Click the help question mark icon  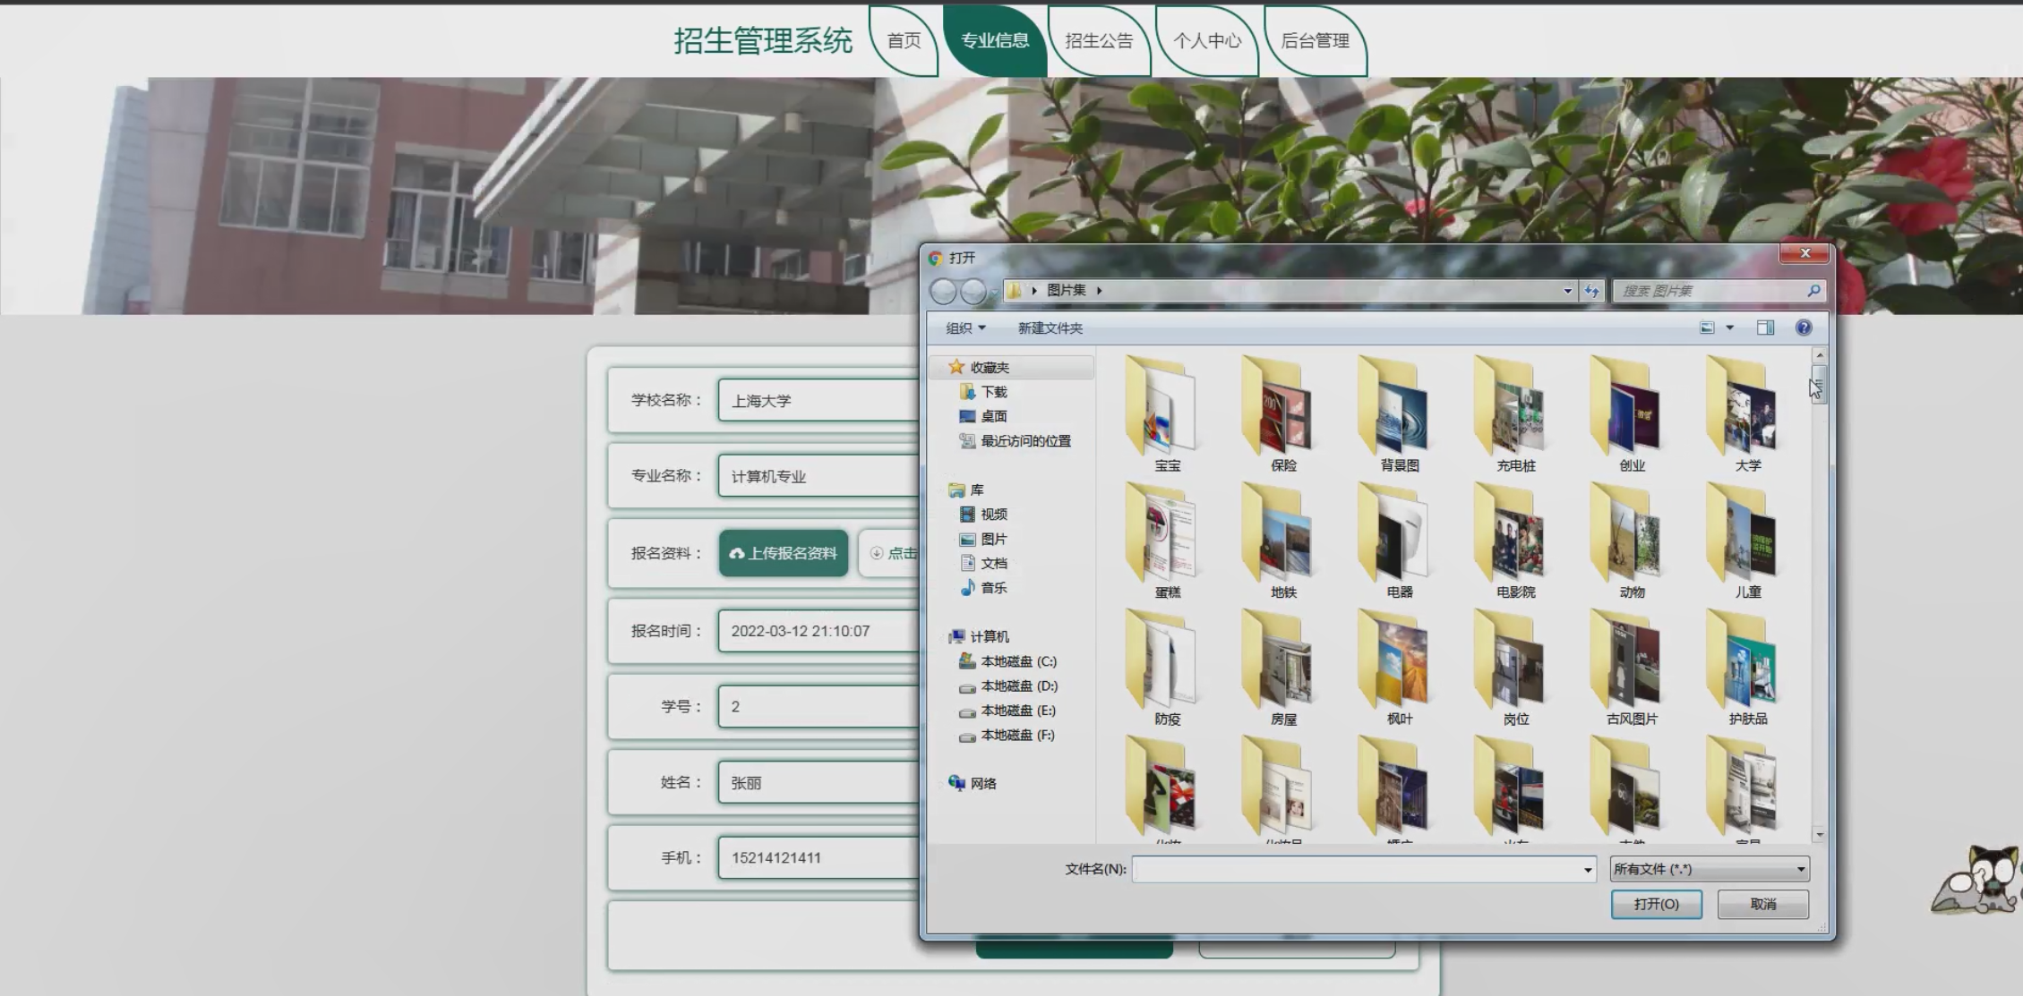(1803, 328)
